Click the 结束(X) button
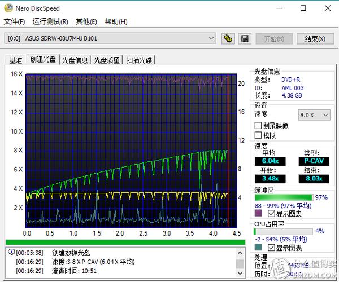Image resolution: width=339 pixels, height=282 pixels. [x=315, y=39]
